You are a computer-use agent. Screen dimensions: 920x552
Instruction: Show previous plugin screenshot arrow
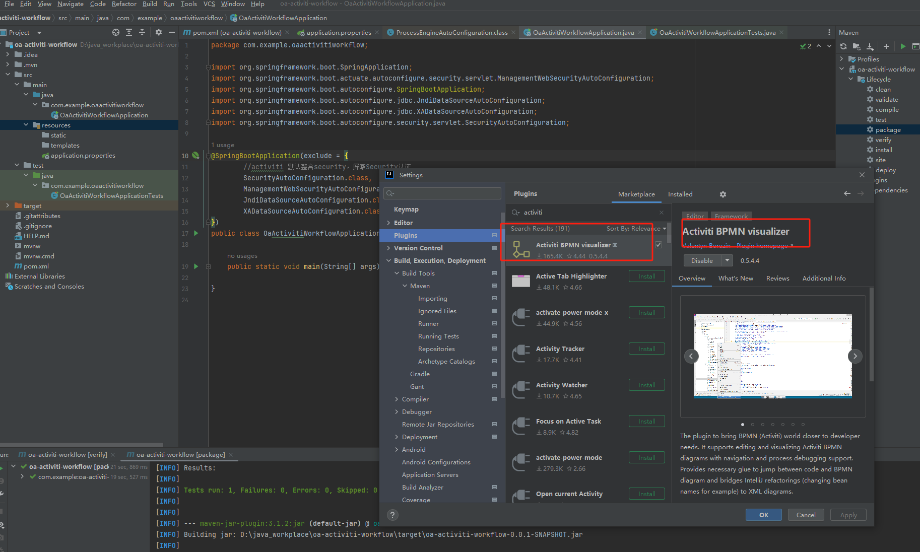pyautogui.click(x=691, y=356)
